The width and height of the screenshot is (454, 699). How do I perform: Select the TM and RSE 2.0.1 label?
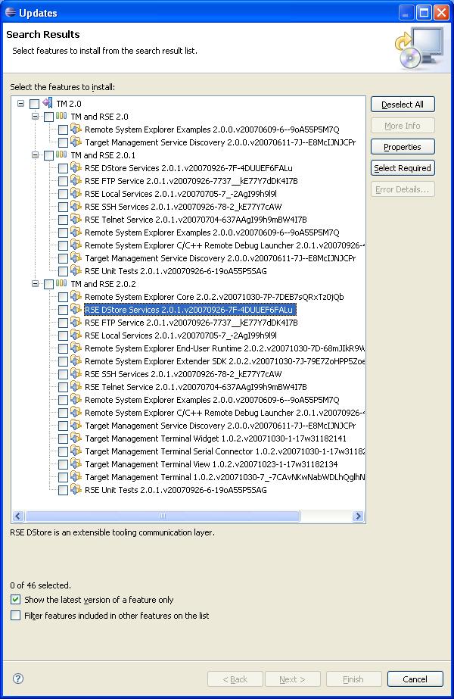[x=103, y=155]
